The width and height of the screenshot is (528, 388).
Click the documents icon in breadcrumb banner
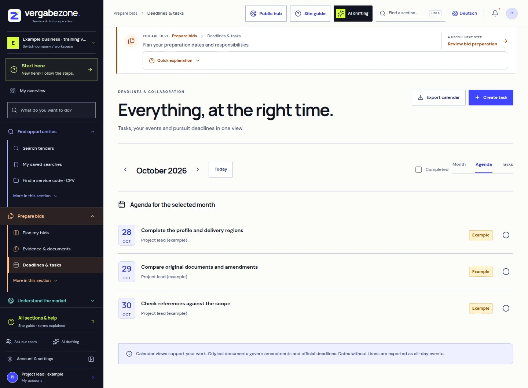point(131,41)
